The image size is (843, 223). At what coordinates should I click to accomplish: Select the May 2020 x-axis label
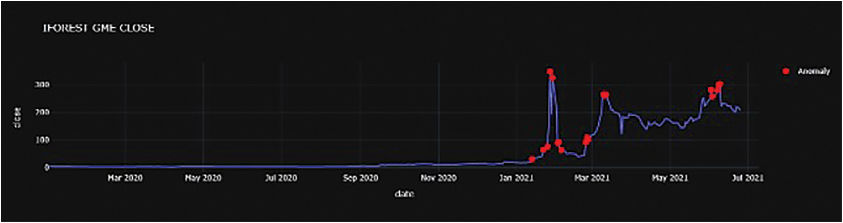point(203,178)
